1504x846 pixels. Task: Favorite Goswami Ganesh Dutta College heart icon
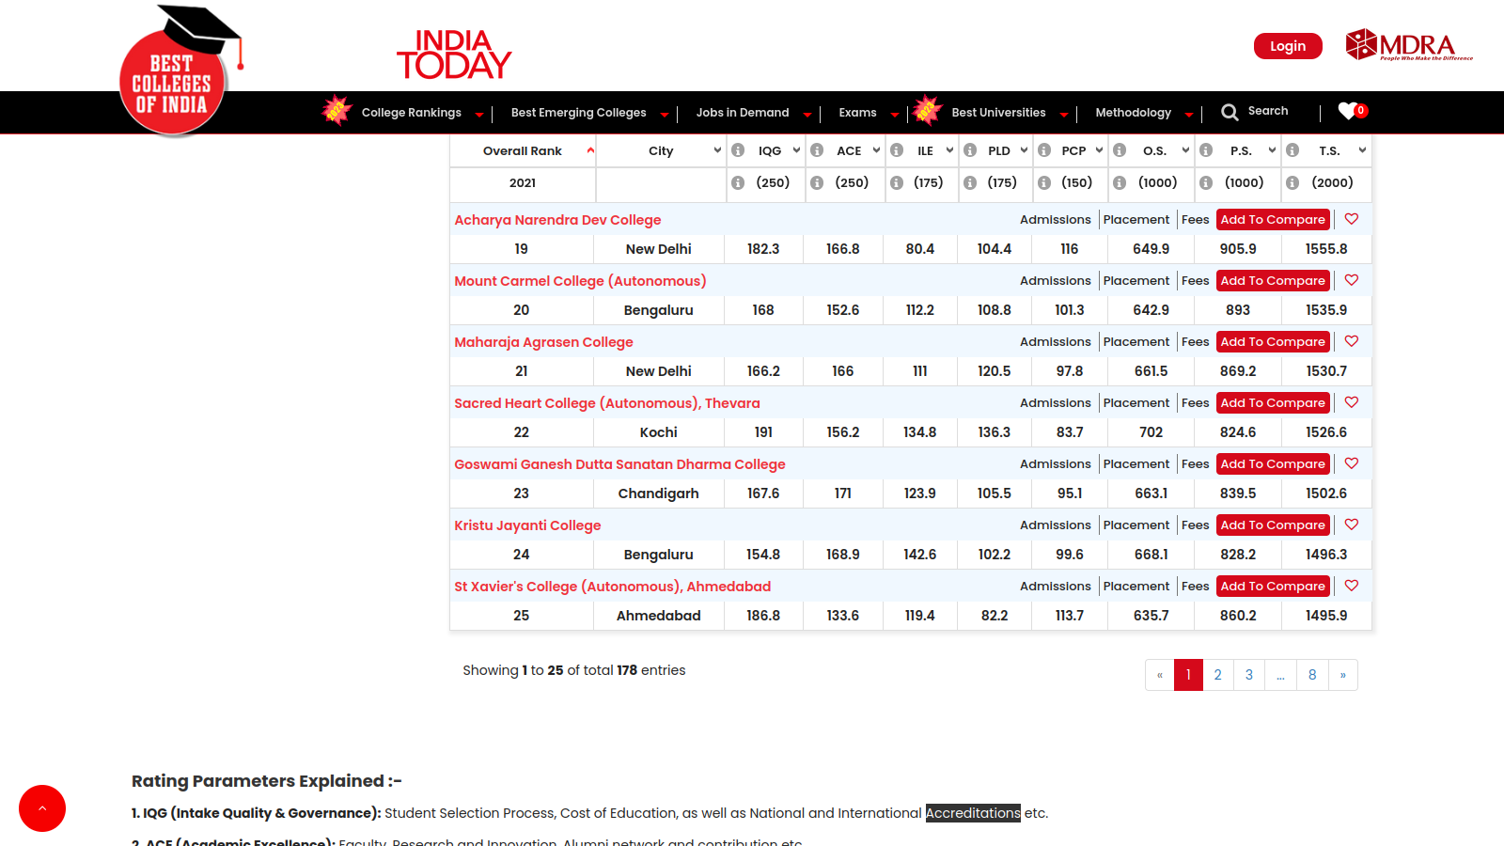1352,463
